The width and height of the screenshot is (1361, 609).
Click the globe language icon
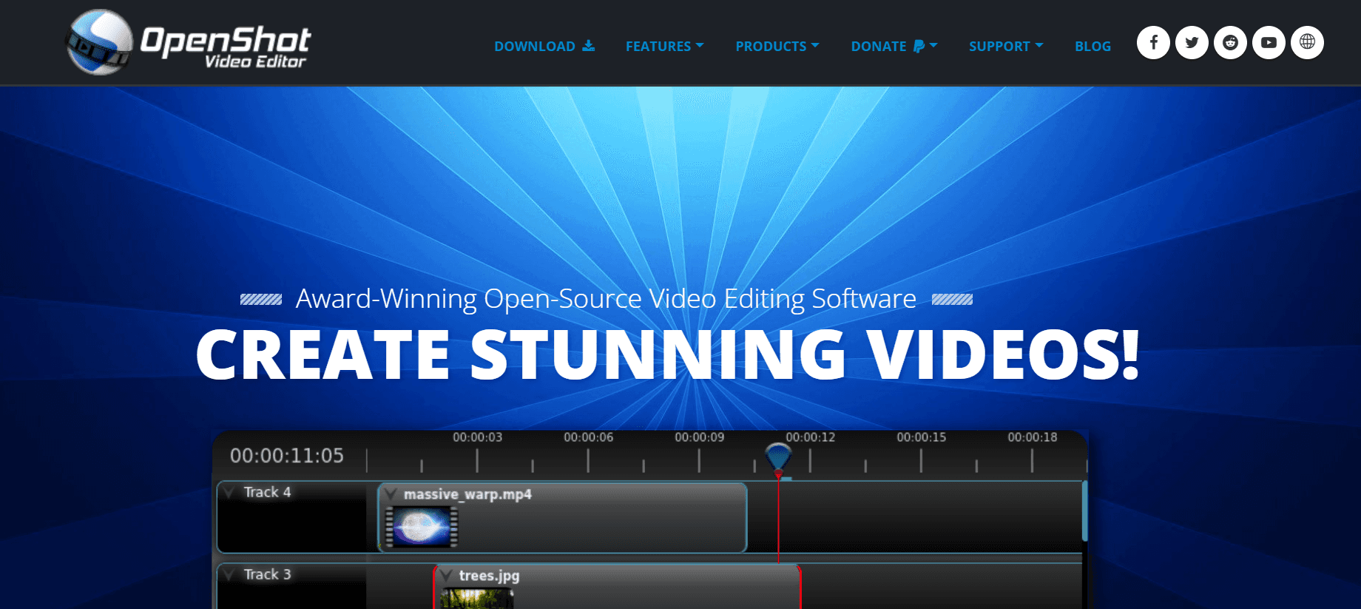pos(1307,42)
